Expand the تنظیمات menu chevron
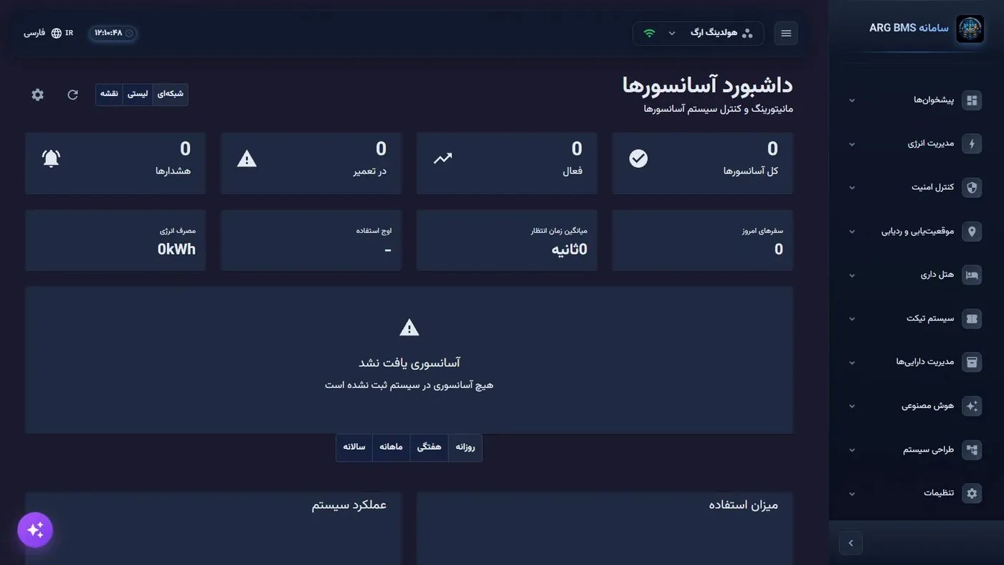Image resolution: width=1004 pixels, height=565 pixels. click(852, 494)
